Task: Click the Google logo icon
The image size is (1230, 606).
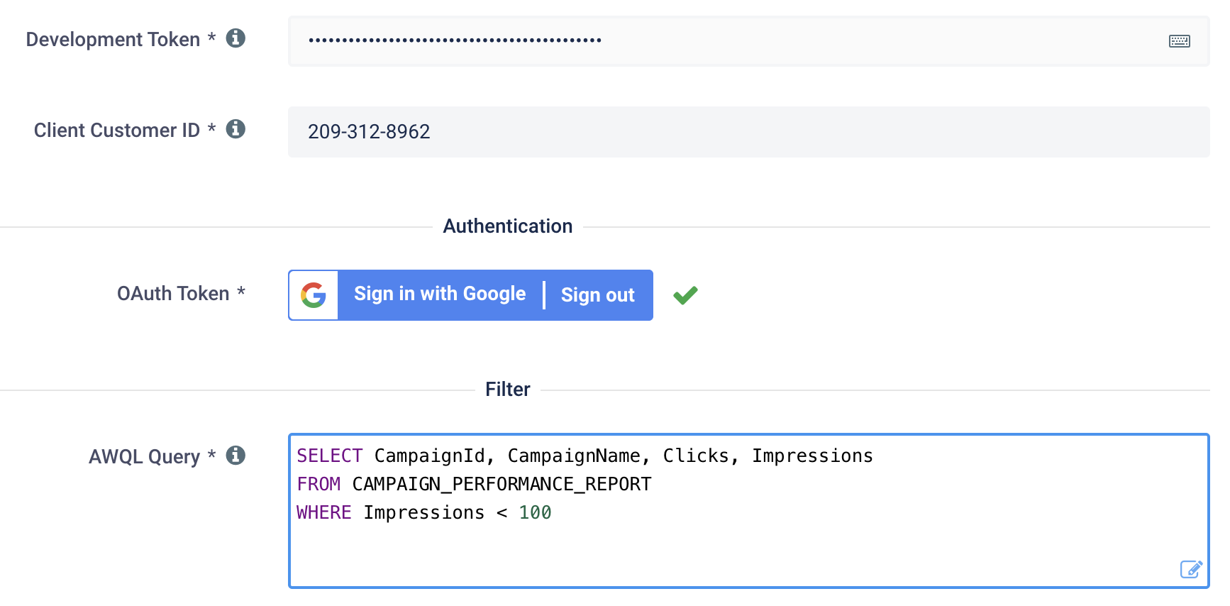Action: pos(314,295)
